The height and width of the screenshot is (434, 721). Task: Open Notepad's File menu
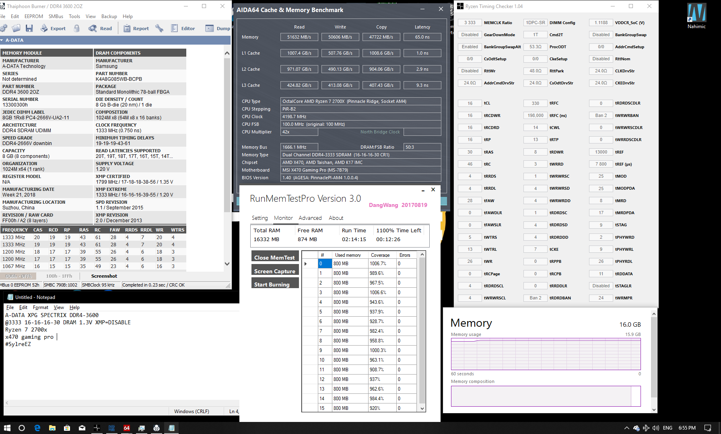(10, 307)
